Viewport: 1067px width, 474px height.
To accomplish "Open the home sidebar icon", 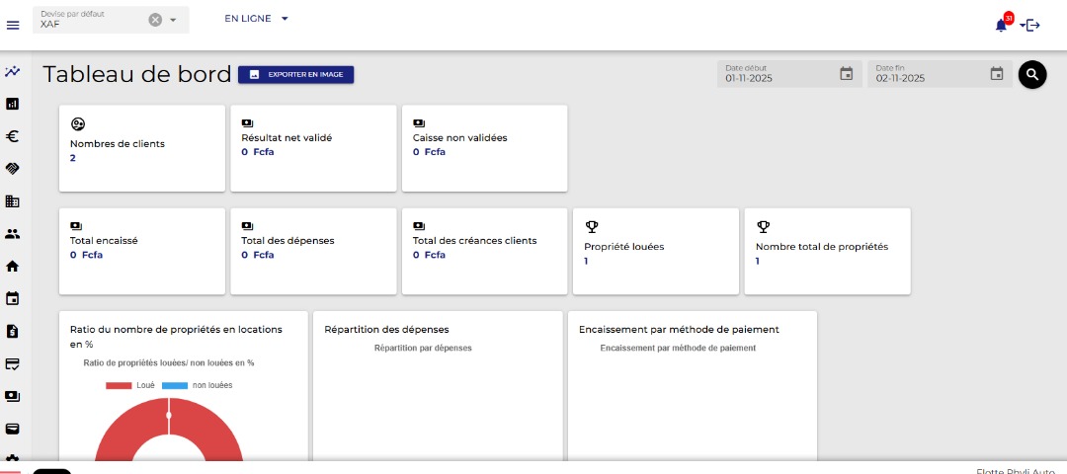I will [x=12, y=267].
